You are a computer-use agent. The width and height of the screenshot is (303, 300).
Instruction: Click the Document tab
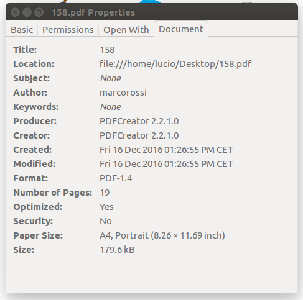pos(181,29)
